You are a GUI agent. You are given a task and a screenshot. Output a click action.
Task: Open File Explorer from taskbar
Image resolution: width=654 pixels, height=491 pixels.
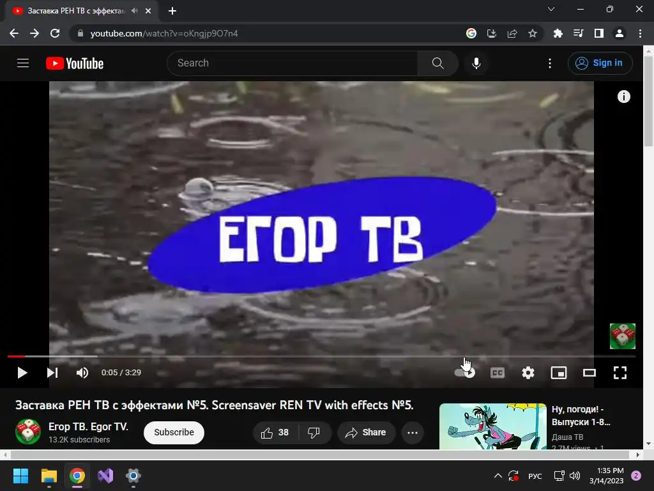(x=49, y=476)
